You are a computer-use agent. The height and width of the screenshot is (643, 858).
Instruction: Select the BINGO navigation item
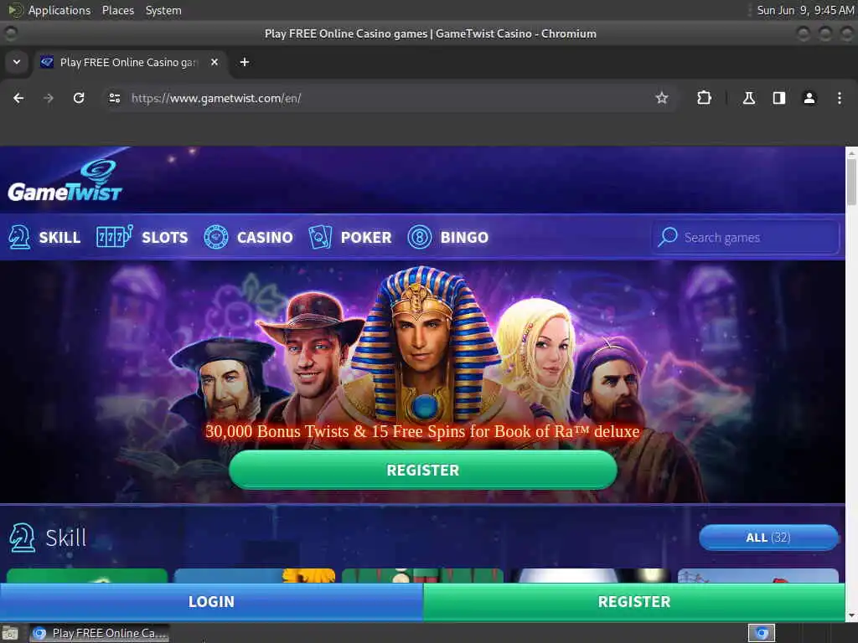click(x=464, y=237)
